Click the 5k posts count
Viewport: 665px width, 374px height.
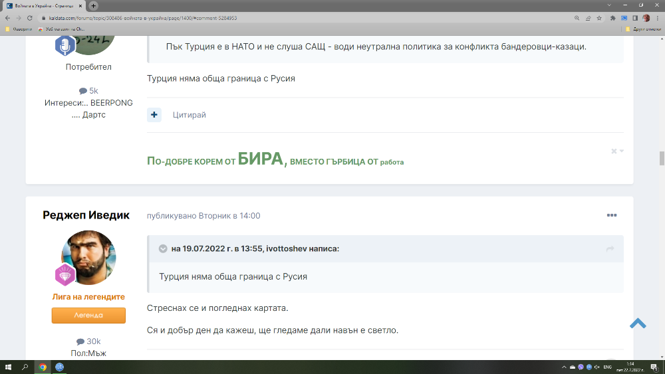pyautogui.click(x=88, y=90)
